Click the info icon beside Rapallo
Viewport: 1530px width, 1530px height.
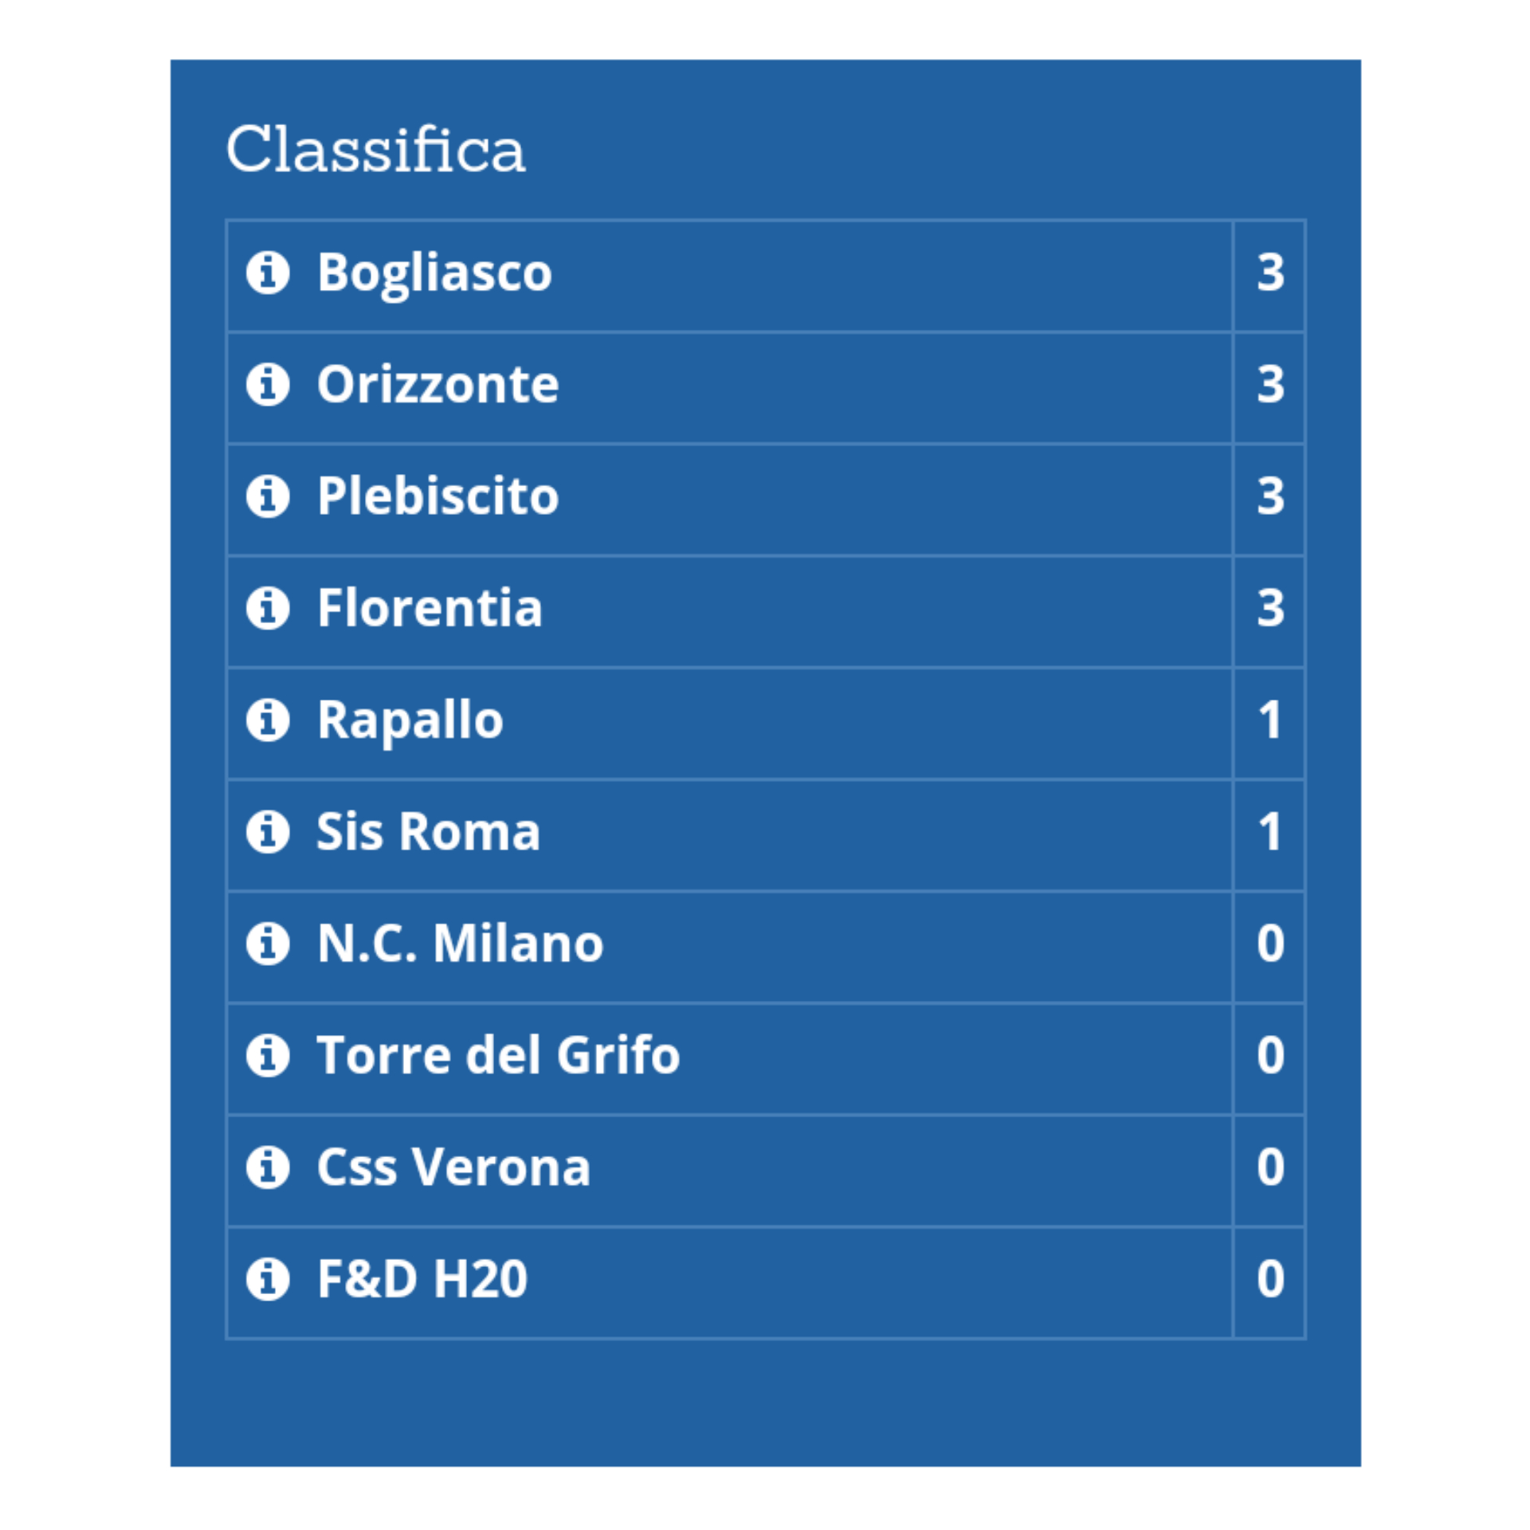click(x=267, y=720)
